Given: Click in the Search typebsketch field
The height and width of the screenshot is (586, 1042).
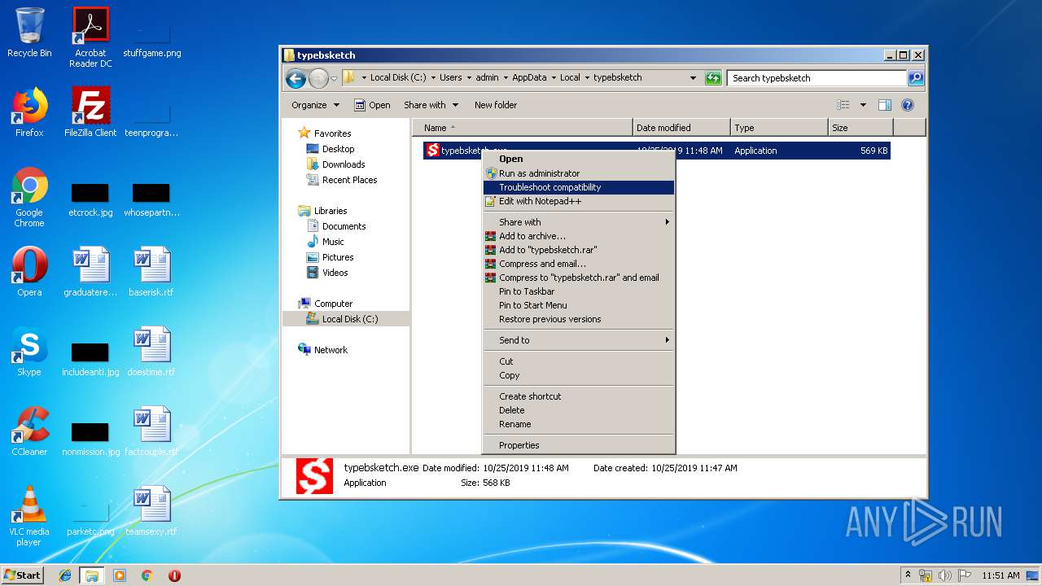Looking at the screenshot, I should tap(817, 78).
